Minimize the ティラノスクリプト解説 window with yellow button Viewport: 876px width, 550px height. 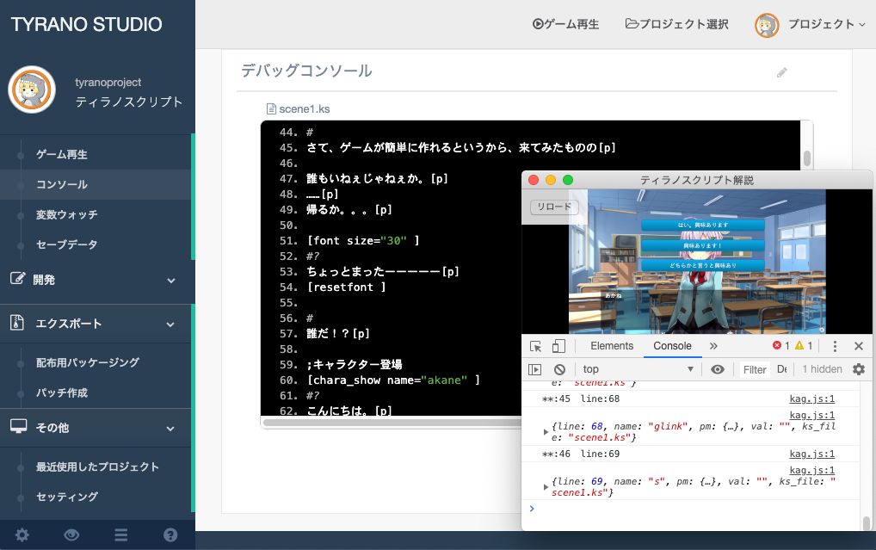550,180
